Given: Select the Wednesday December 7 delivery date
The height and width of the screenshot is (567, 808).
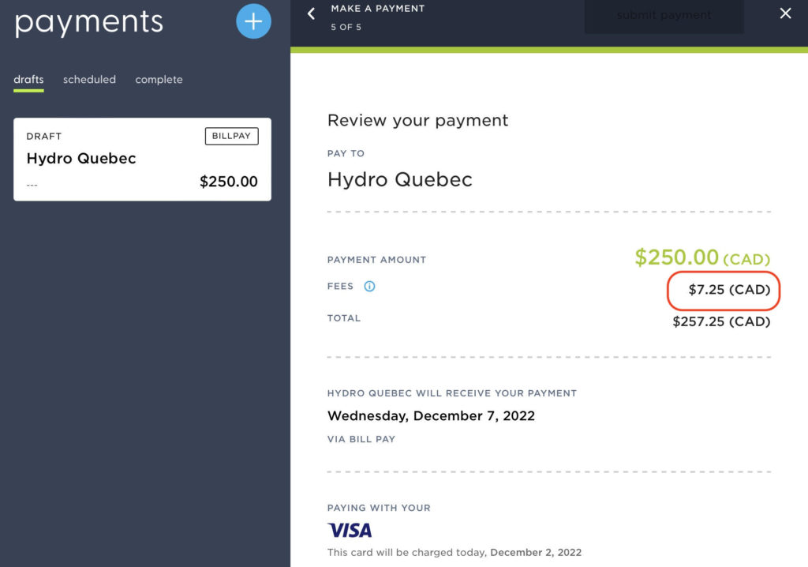Looking at the screenshot, I should pos(431,415).
